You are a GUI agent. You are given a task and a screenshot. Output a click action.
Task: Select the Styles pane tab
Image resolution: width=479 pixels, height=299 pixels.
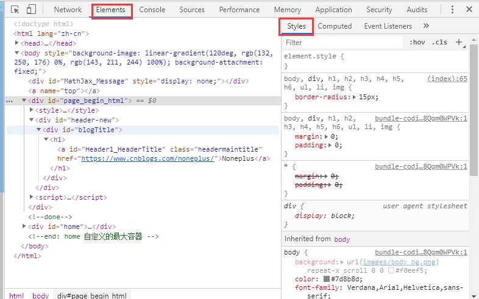296,26
